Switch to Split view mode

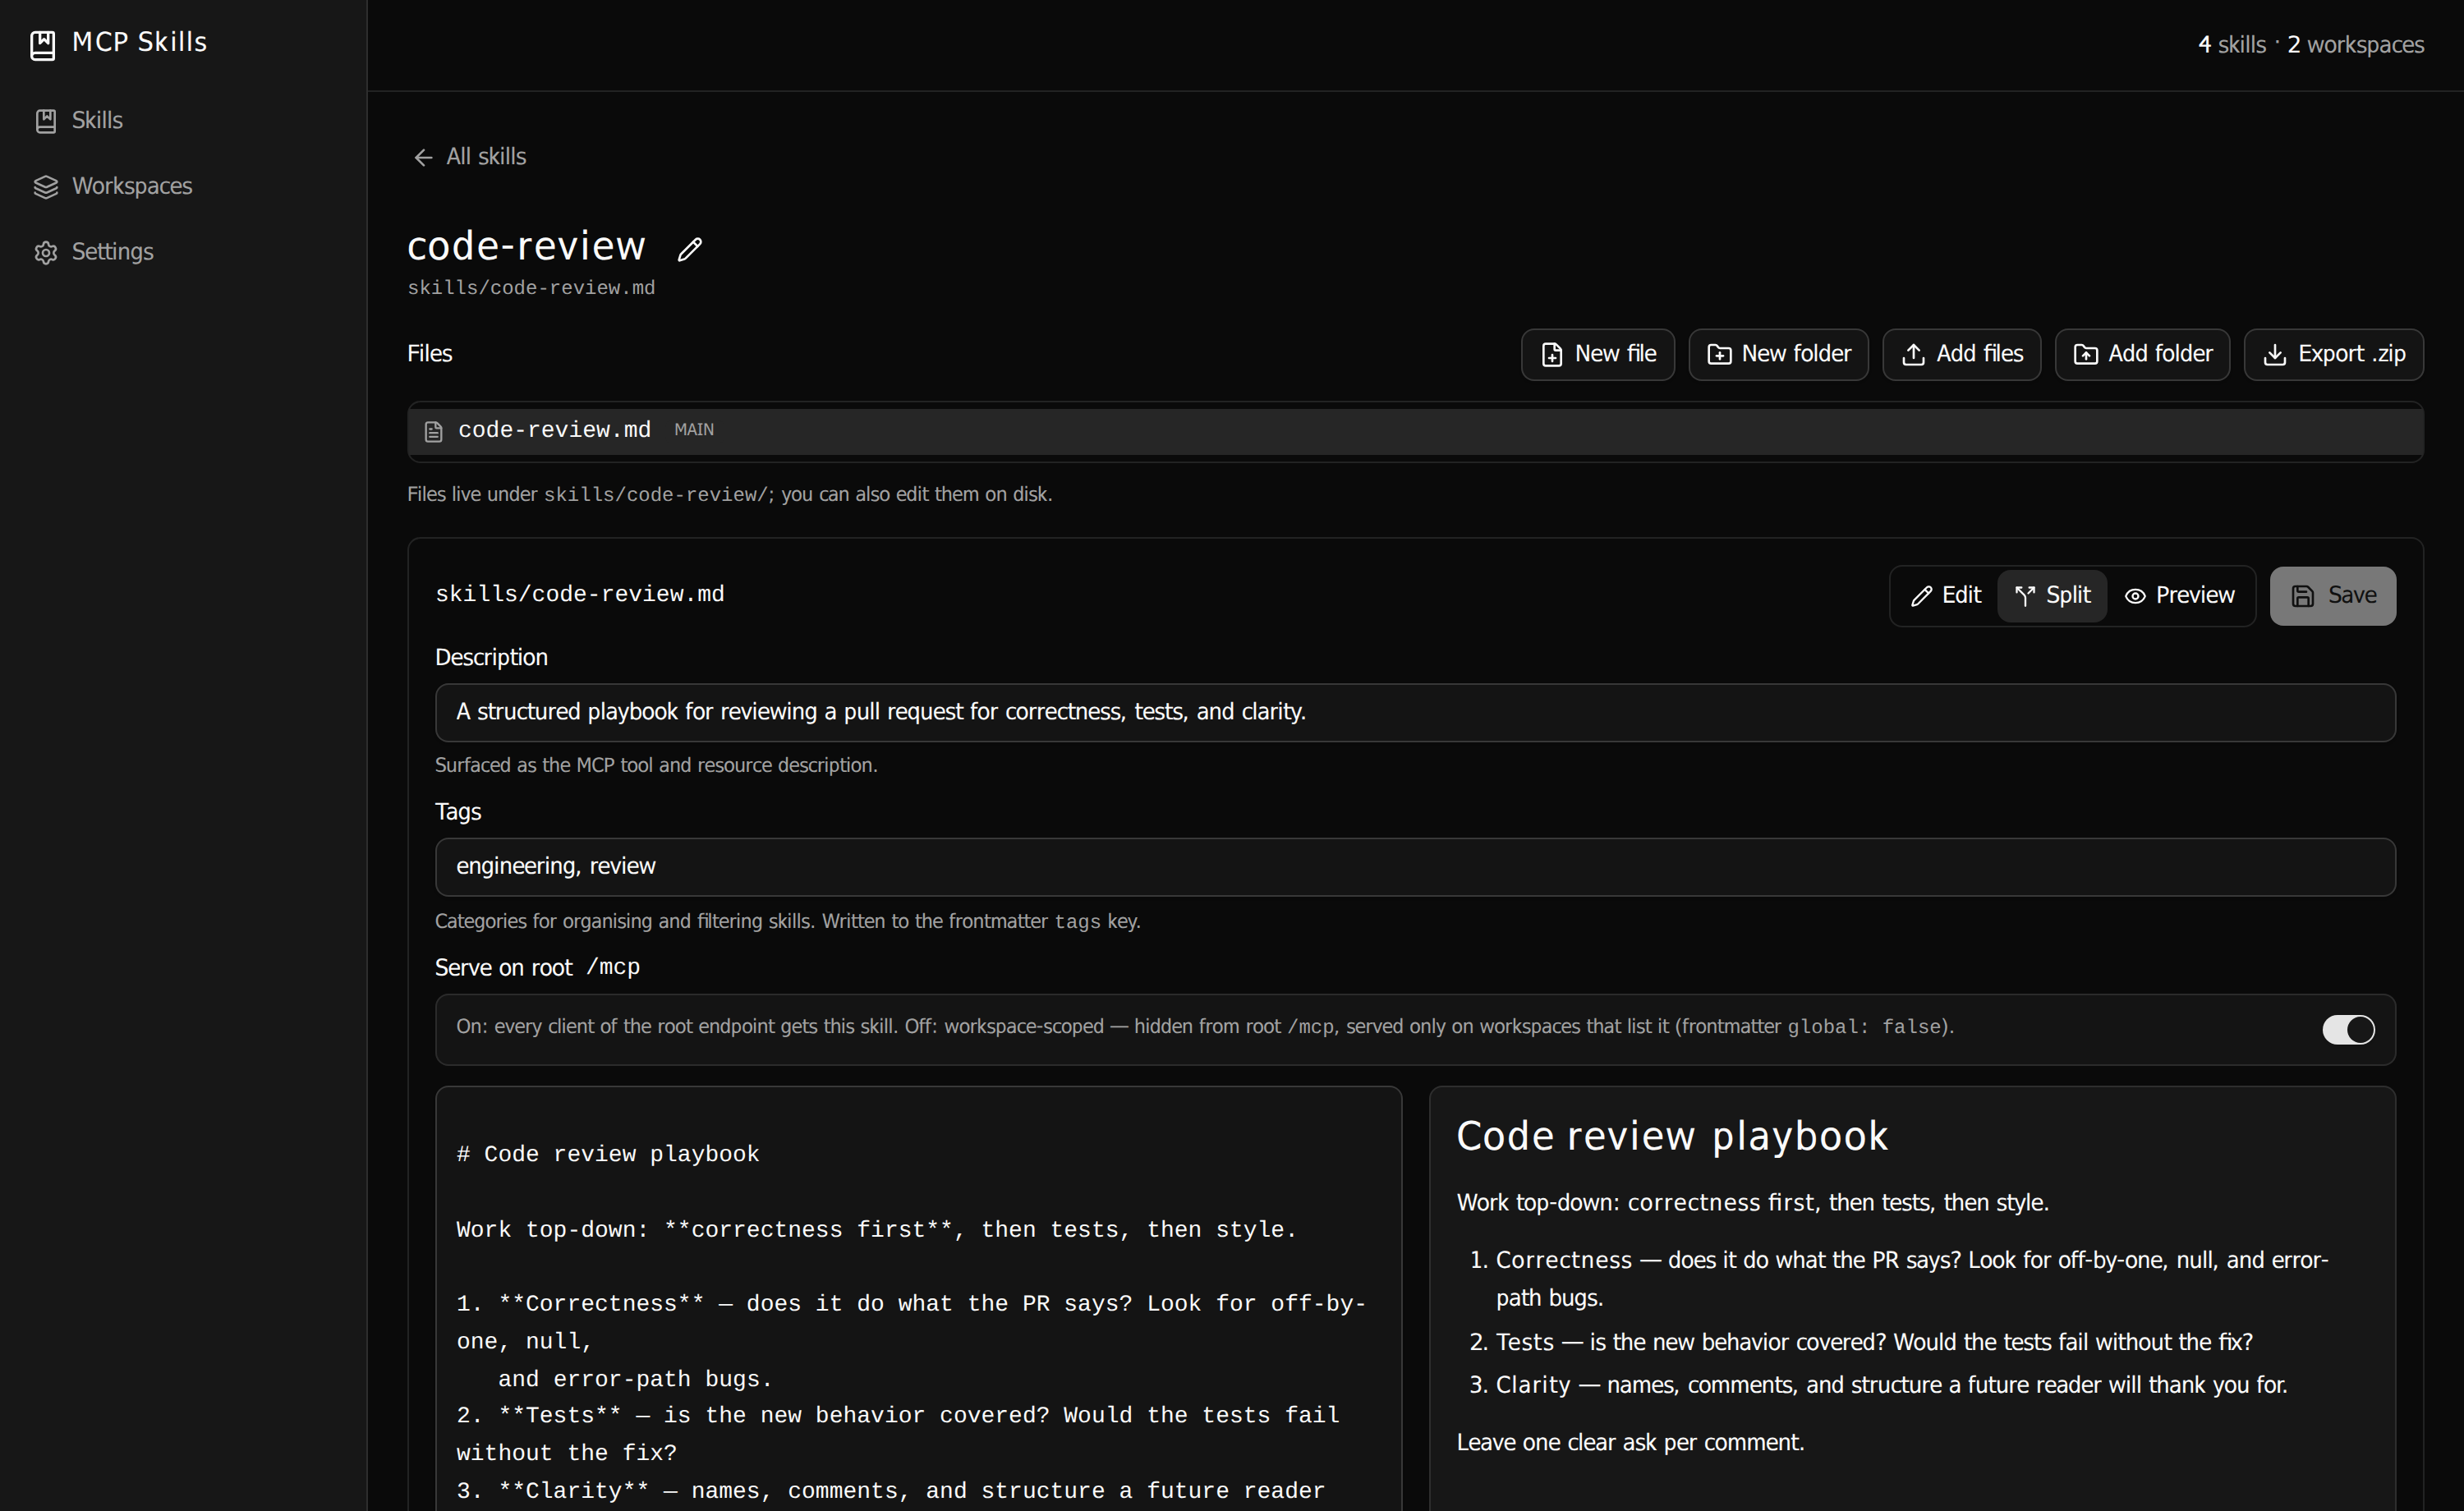point(2052,596)
